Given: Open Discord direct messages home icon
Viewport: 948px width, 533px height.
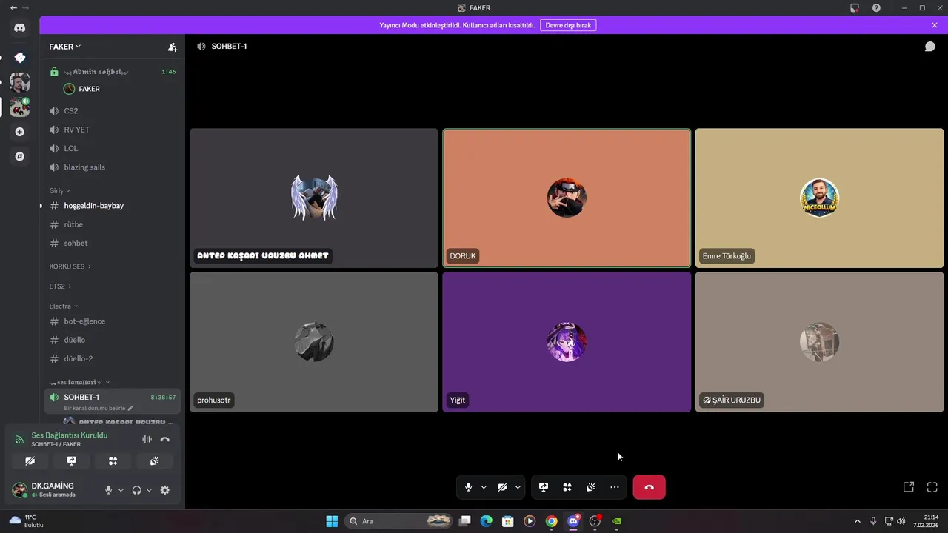Looking at the screenshot, I should point(20,27).
